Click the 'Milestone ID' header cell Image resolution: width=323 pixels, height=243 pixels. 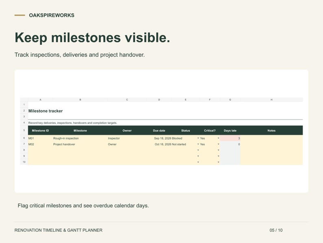point(40,130)
